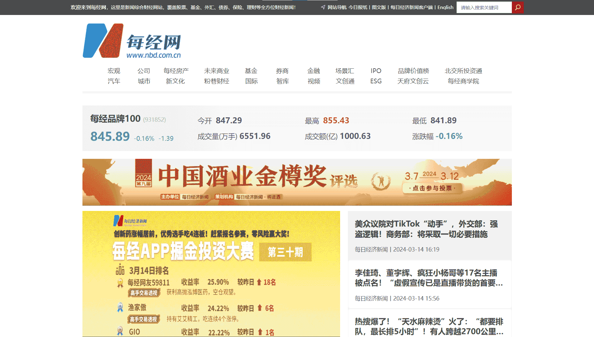This screenshot has height=337, width=594.
Task: Open the 视频 channel
Action: [314, 81]
